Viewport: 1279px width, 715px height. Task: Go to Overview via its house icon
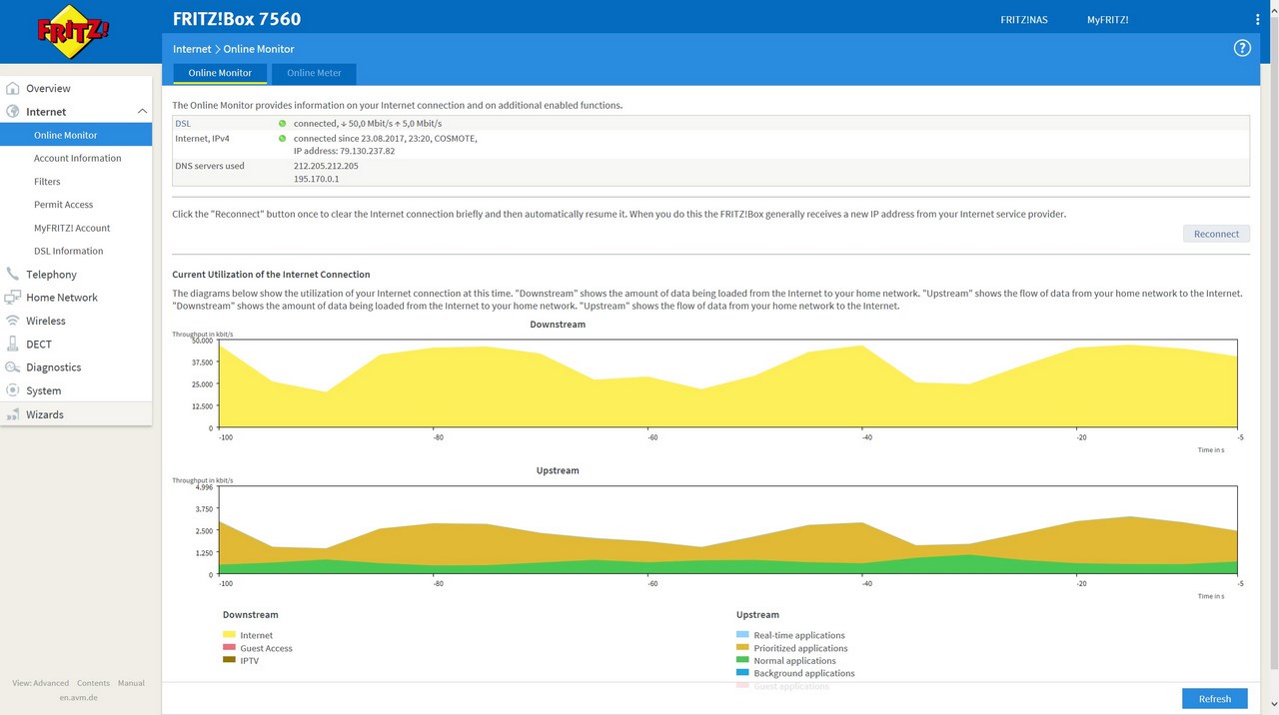[13, 89]
